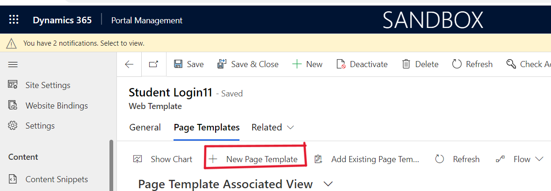The width and height of the screenshot is (551, 191).
Task: Click the Delete trash icon
Action: tap(406, 64)
